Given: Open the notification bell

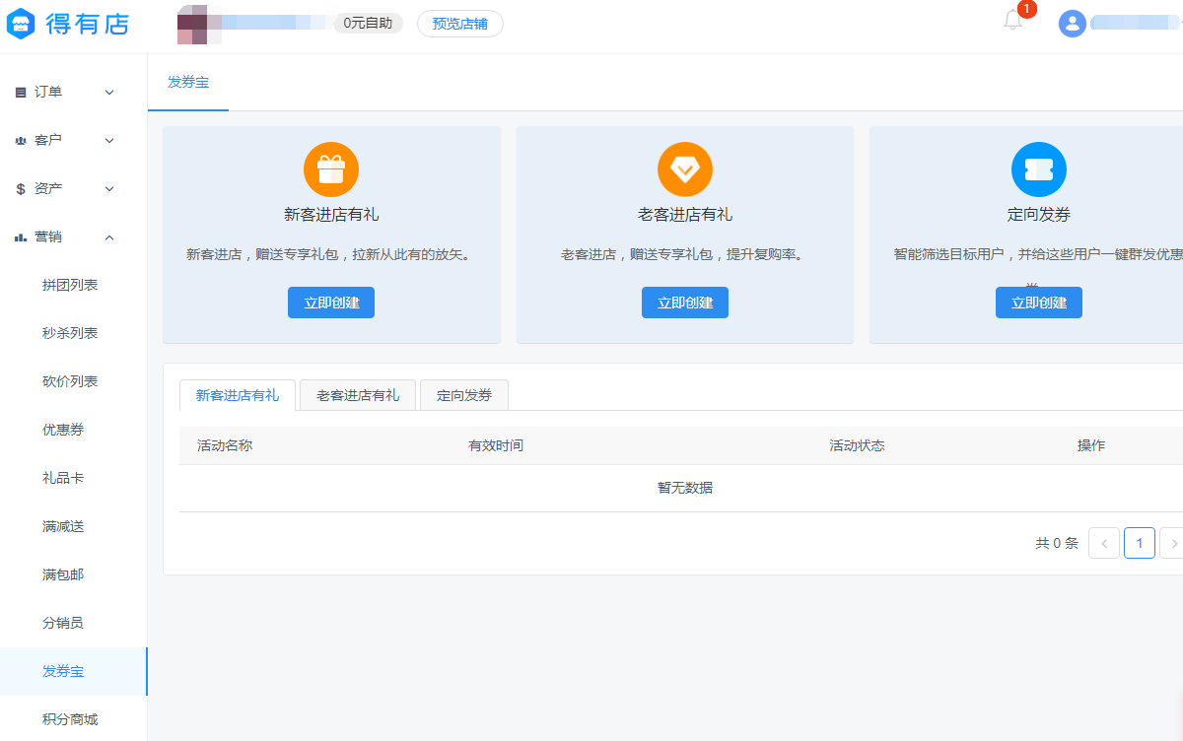Looking at the screenshot, I should click(x=1012, y=21).
